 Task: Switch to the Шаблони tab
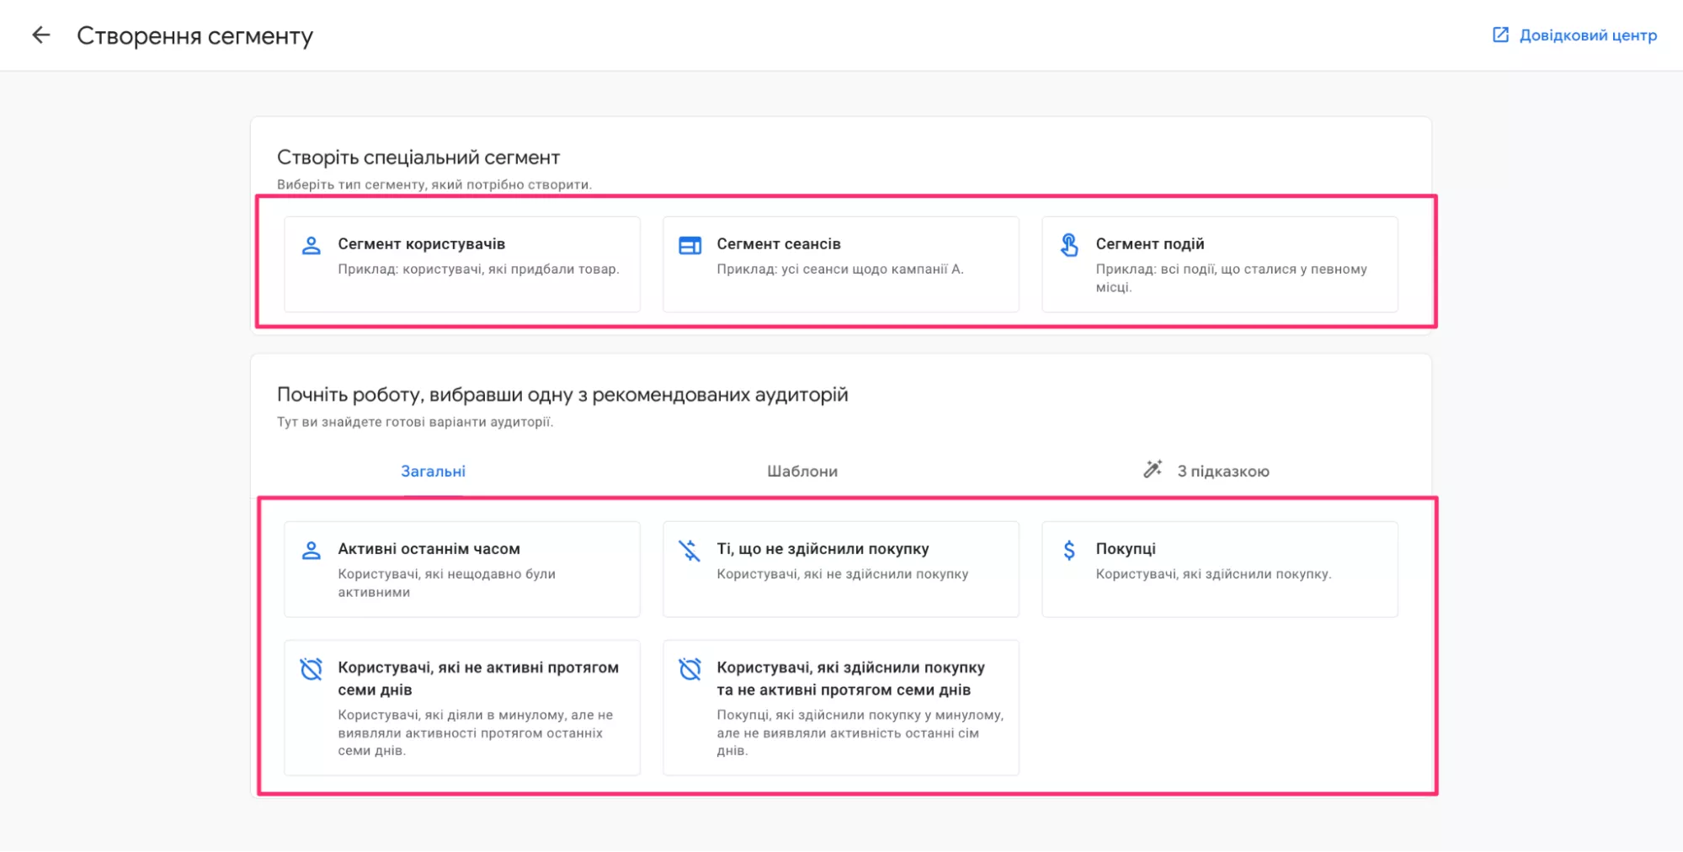click(x=800, y=471)
